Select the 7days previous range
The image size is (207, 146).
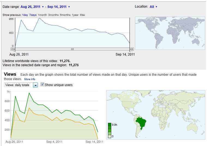coord(33,15)
